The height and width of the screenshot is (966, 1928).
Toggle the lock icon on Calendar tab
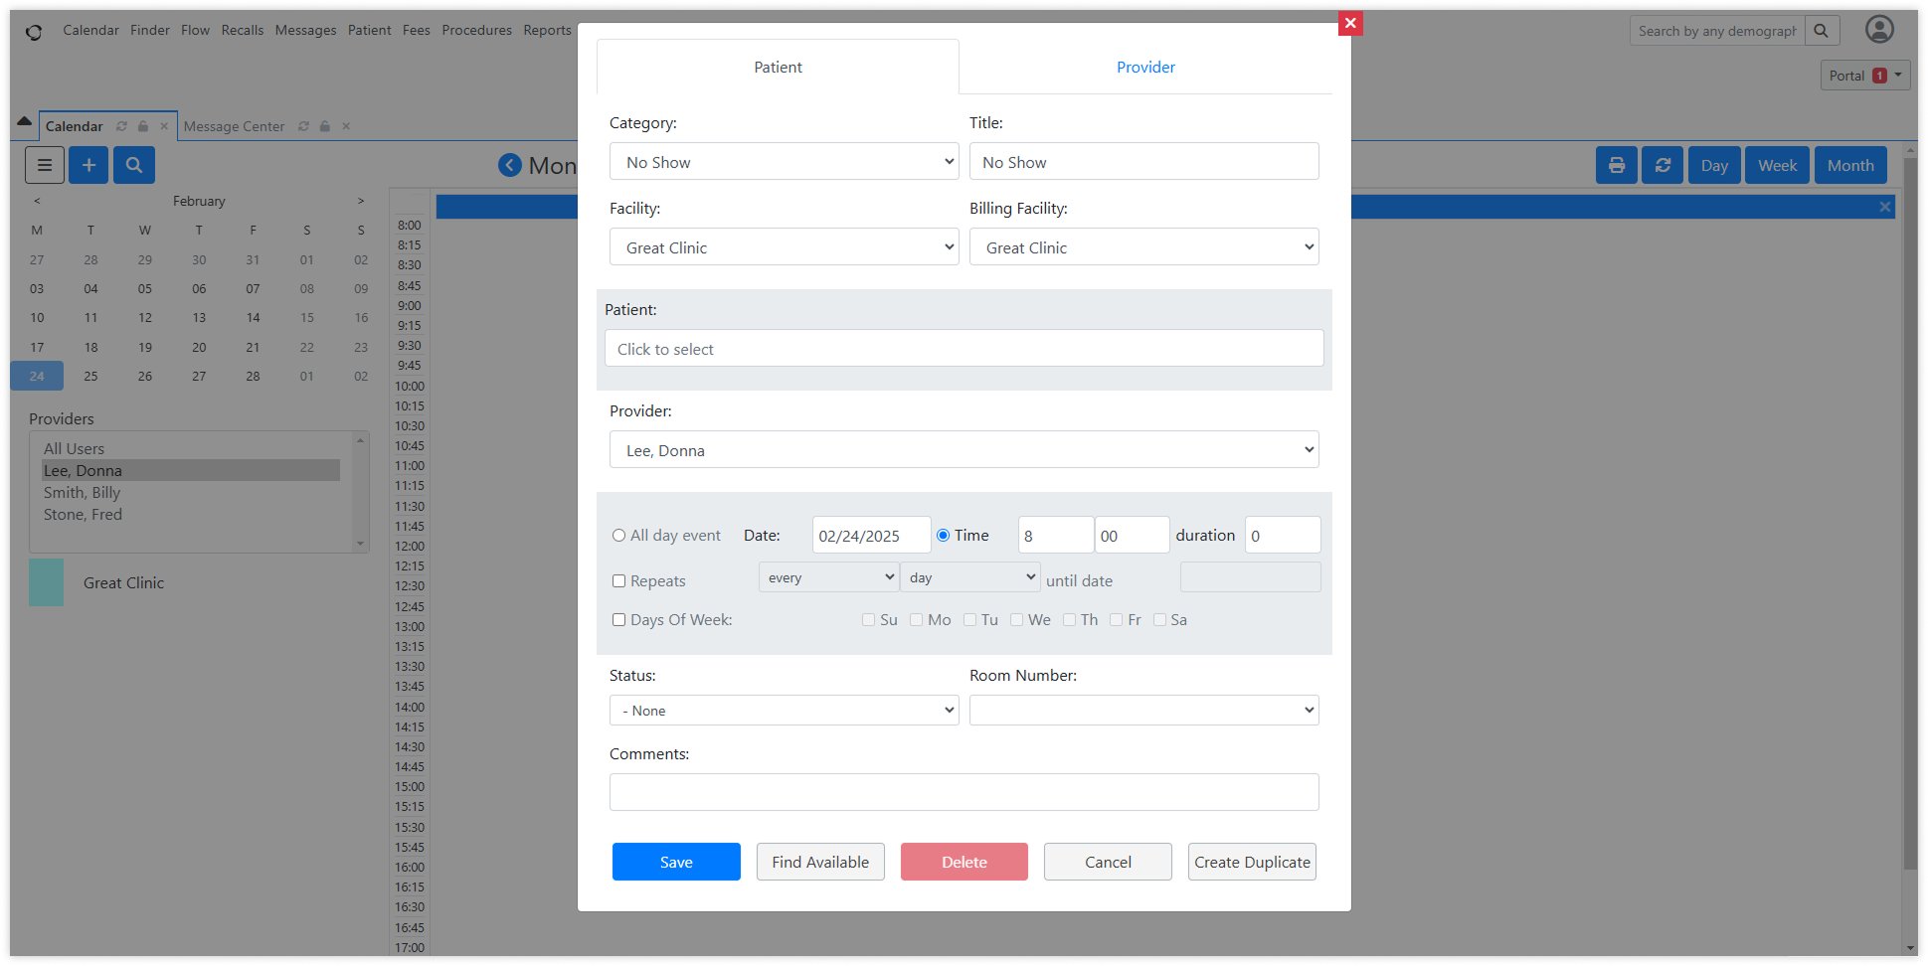(x=143, y=126)
